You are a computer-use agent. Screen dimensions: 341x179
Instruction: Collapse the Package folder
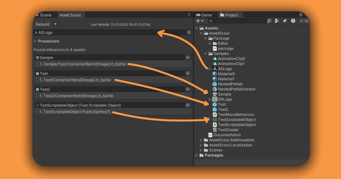(x=206, y=38)
